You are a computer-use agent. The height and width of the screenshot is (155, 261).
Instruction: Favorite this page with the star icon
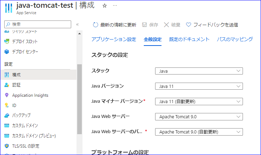(104, 6)
